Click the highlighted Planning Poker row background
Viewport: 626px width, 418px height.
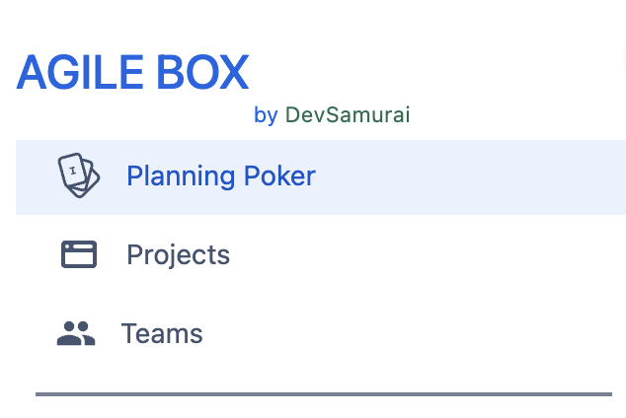pos(474,176)
